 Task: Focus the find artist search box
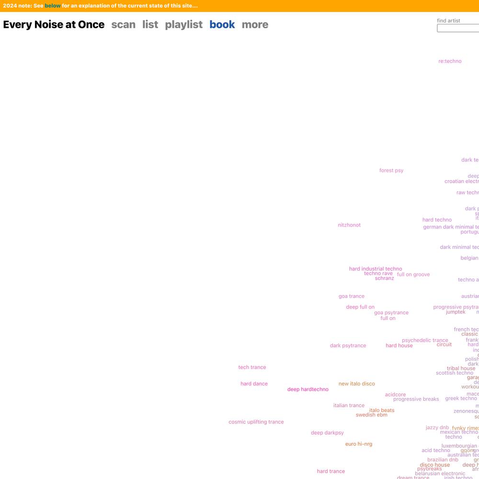458,28
